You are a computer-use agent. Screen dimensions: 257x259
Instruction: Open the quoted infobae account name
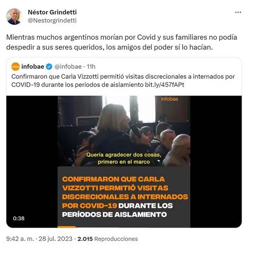coord(33,66)
